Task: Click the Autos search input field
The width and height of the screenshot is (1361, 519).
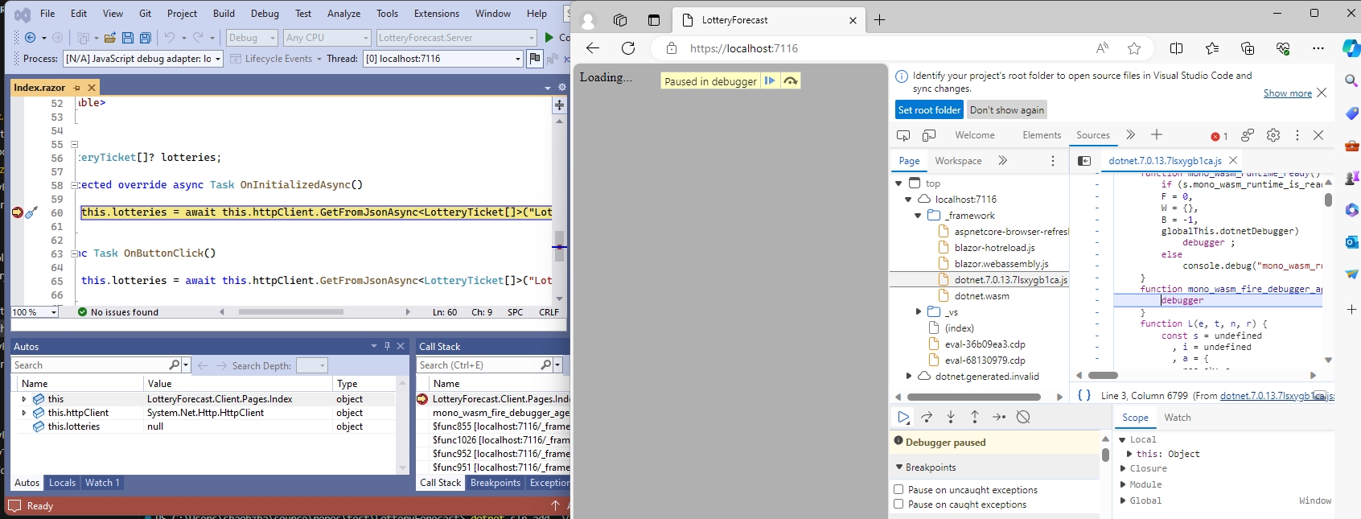Action: pyautogui.click(x=90, y=365)
